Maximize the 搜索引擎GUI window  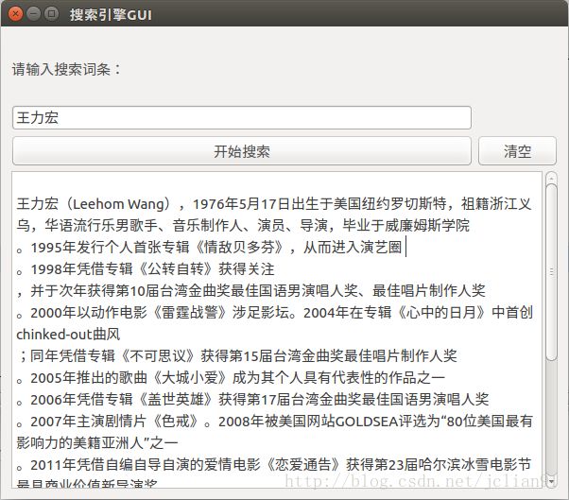click(52, 14)
